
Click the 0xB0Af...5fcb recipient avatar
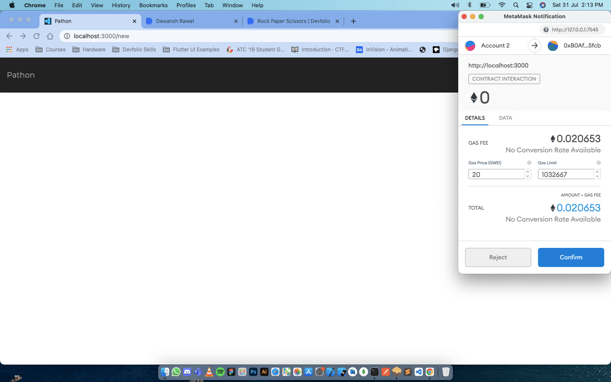click(x=553, y=45)
